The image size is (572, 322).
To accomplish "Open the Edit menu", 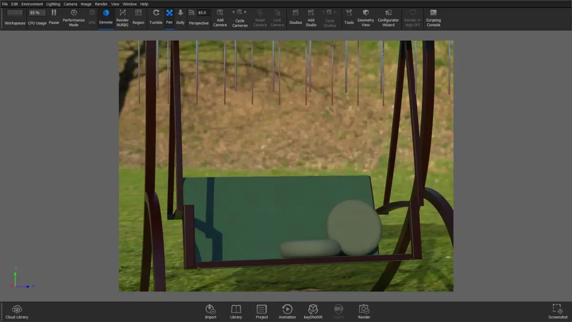I will coord(15,4).
